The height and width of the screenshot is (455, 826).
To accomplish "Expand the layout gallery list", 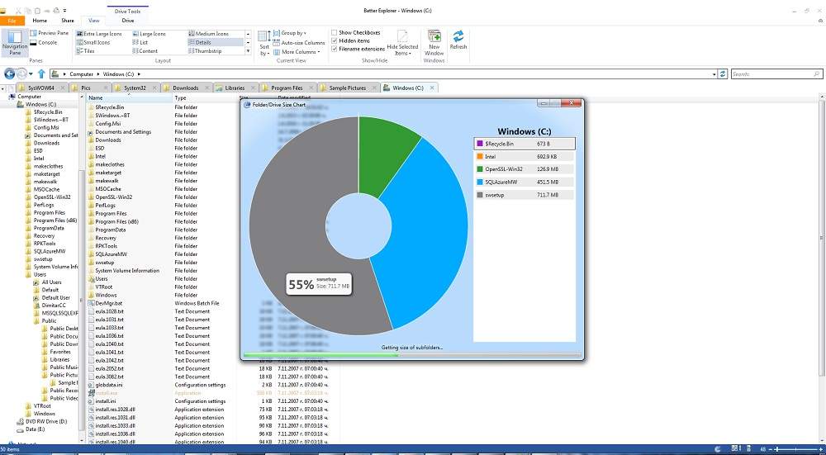I will [248, 51].
